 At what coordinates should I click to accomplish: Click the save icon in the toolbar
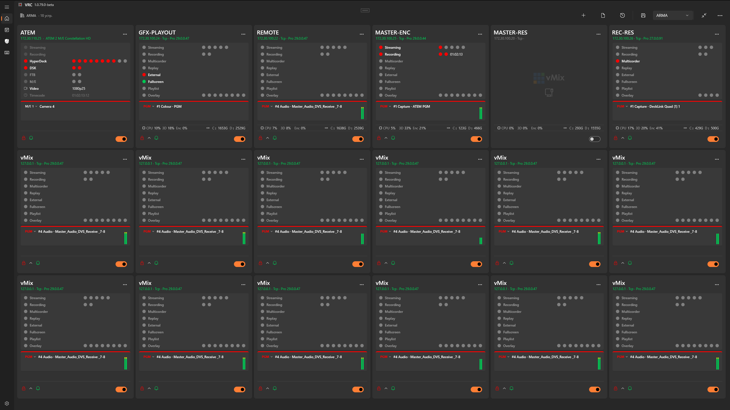coord(643,15)
